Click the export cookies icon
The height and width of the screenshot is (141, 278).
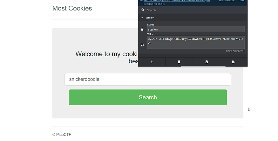(x=234, y=62)
